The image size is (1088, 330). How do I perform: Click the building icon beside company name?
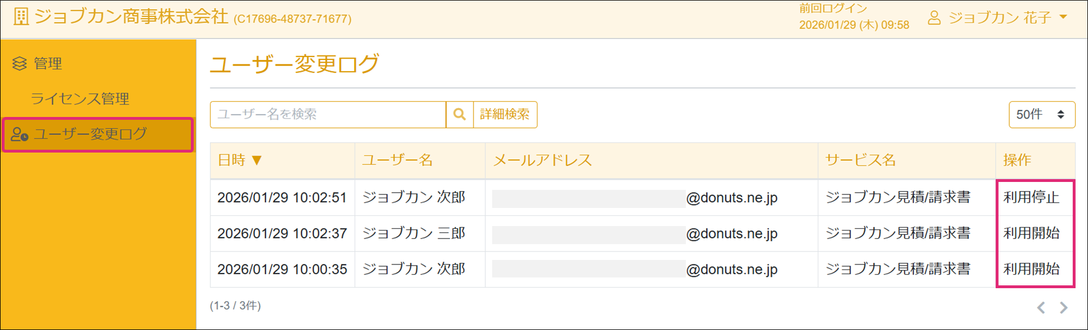[x=21, y=17]
